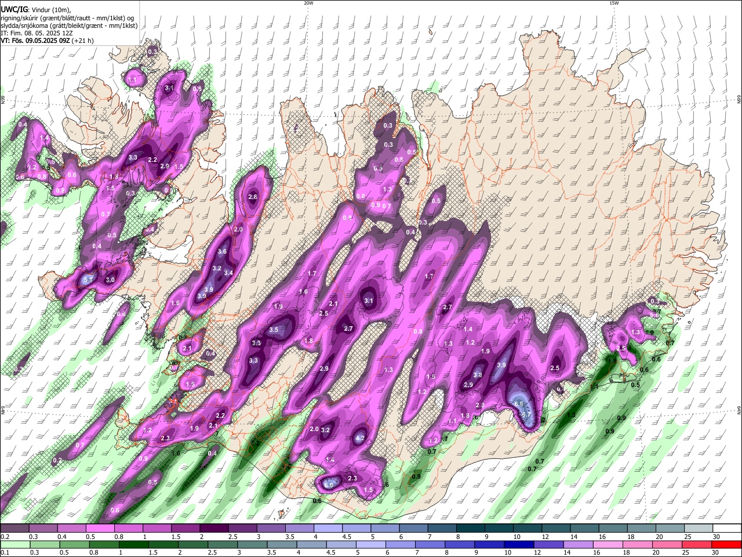
Task: Click the '4.5' label in the upper legend row
Action: 347,537
